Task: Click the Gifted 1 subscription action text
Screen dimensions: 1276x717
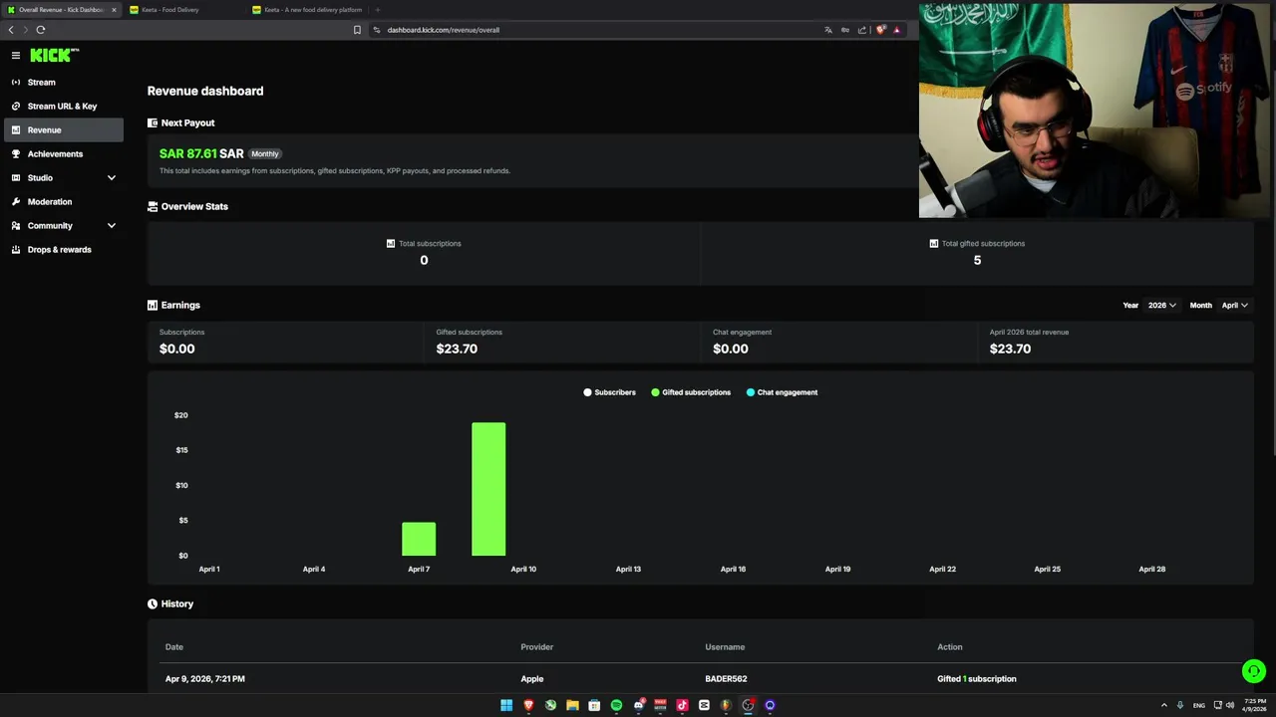Action: click(x=977, y=679)
